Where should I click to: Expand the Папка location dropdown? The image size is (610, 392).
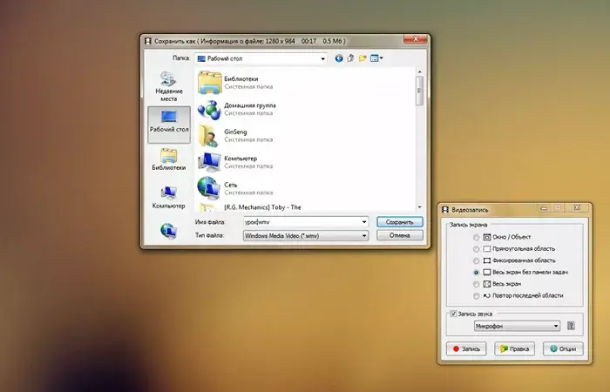click(x=322, y=58)
